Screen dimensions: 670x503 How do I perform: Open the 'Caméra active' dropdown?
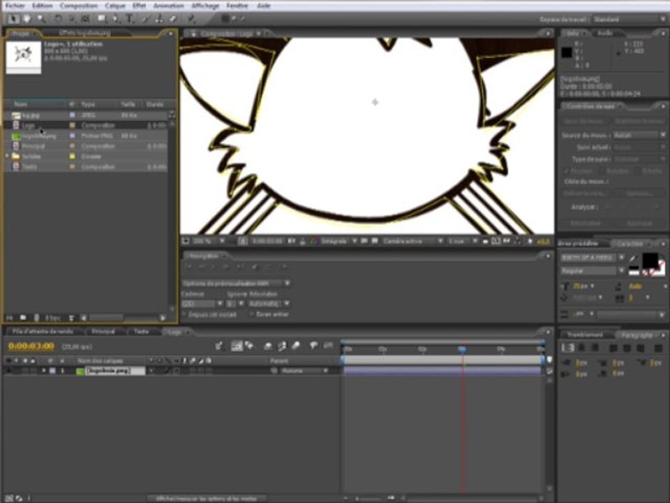[x=412, y=242]
